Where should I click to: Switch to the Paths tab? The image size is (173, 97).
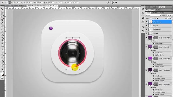(162, 13)
